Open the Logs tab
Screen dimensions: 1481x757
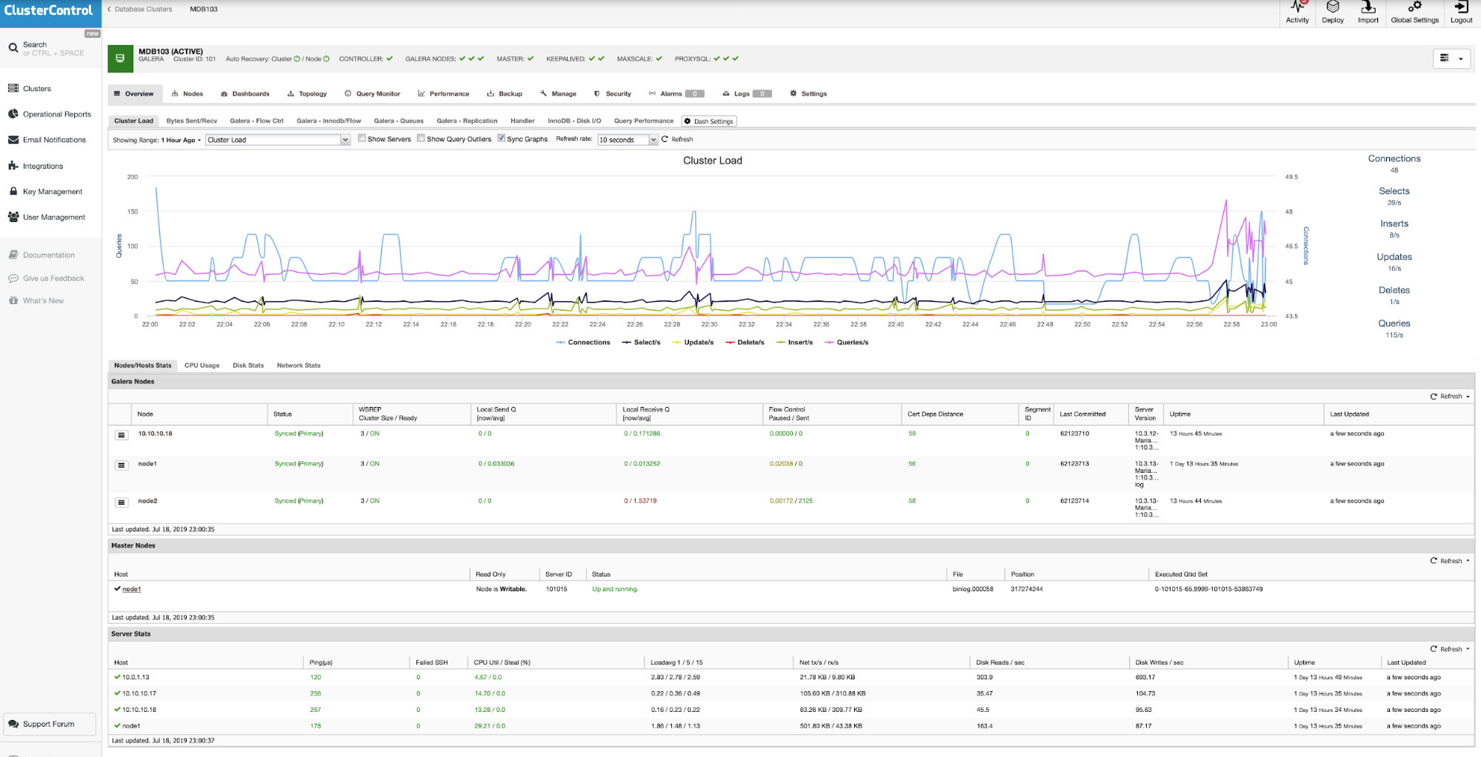coord(747,94)
